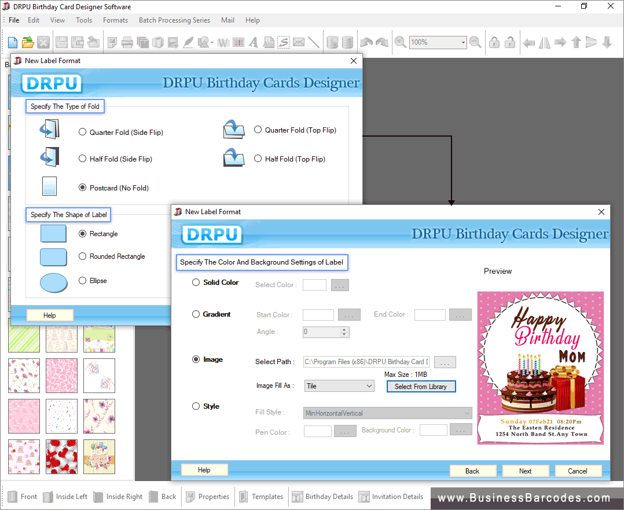Click the open padlock unlock icon
The image size is (624, 510).
[x=510, y=42]
